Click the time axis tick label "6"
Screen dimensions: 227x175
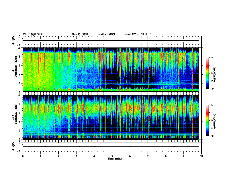tap(130, 156)
